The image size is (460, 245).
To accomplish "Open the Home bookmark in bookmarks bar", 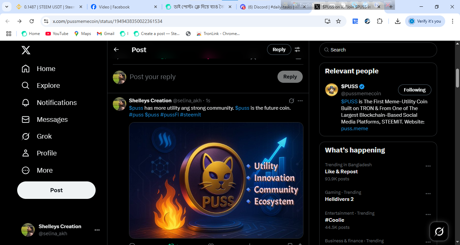I will tap(31, 34).
